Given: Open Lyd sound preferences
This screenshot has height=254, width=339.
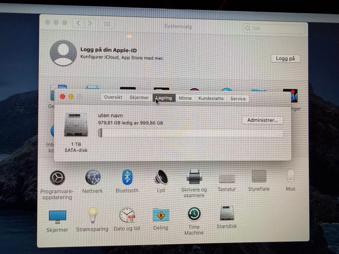Looking at the screenshot, I should coord(161,177).
